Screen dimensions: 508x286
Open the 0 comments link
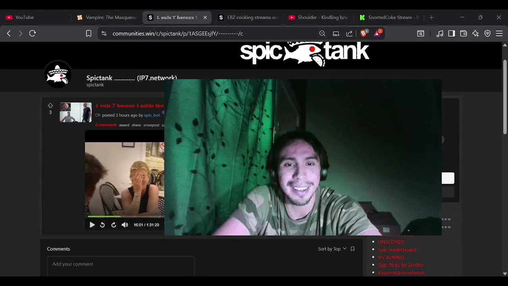pos(106,125)
